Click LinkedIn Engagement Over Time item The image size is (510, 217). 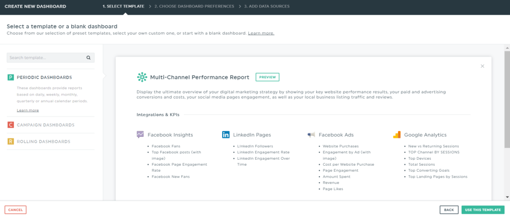263,161
